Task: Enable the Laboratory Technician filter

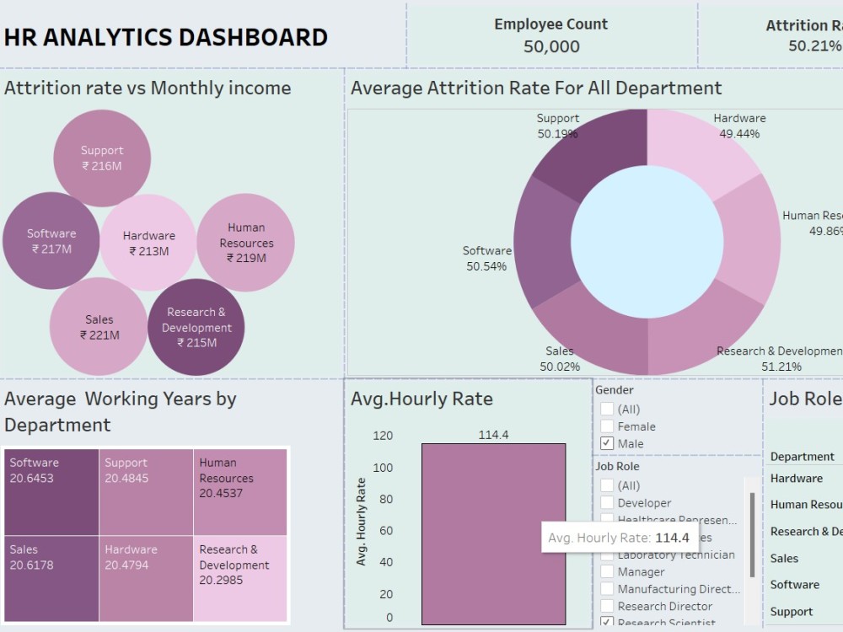Action: [x=606, y=554]
